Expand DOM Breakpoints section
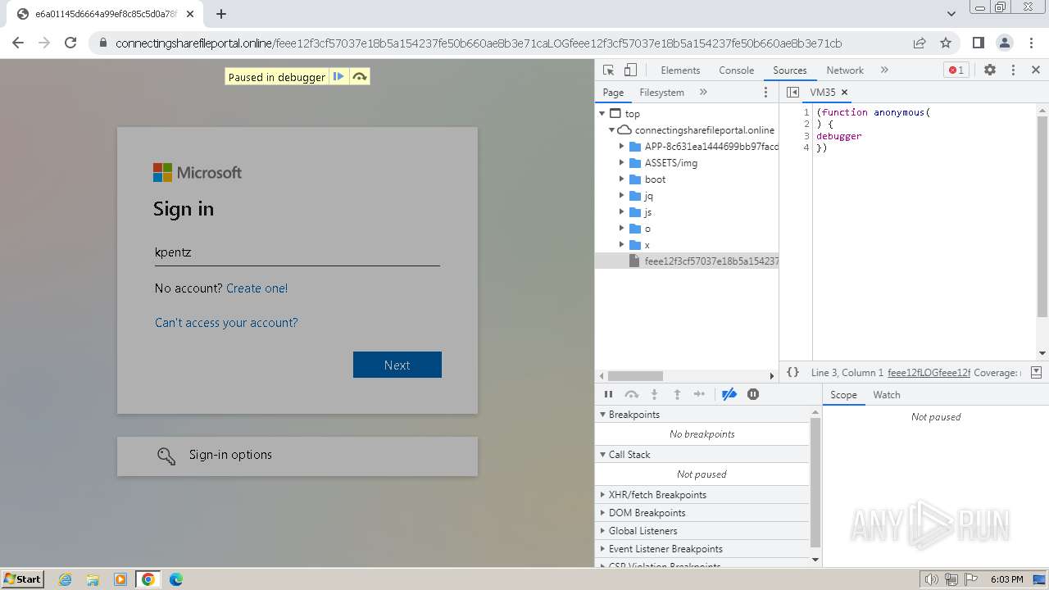Screen dimensions: 1049x590 pyautogui.click(x=702, y=513)
